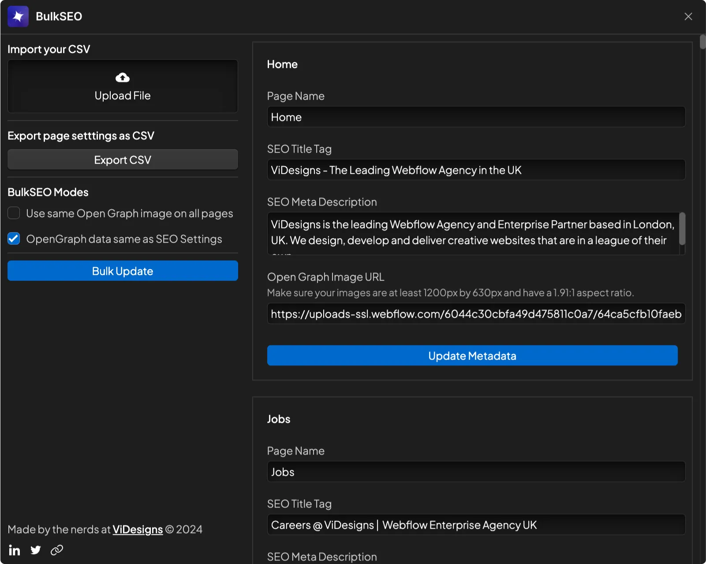The width and height of the screenshot is (706, 564).
Task: Click the Open Graph Image URL field
Action: click(x=476, y=314)
